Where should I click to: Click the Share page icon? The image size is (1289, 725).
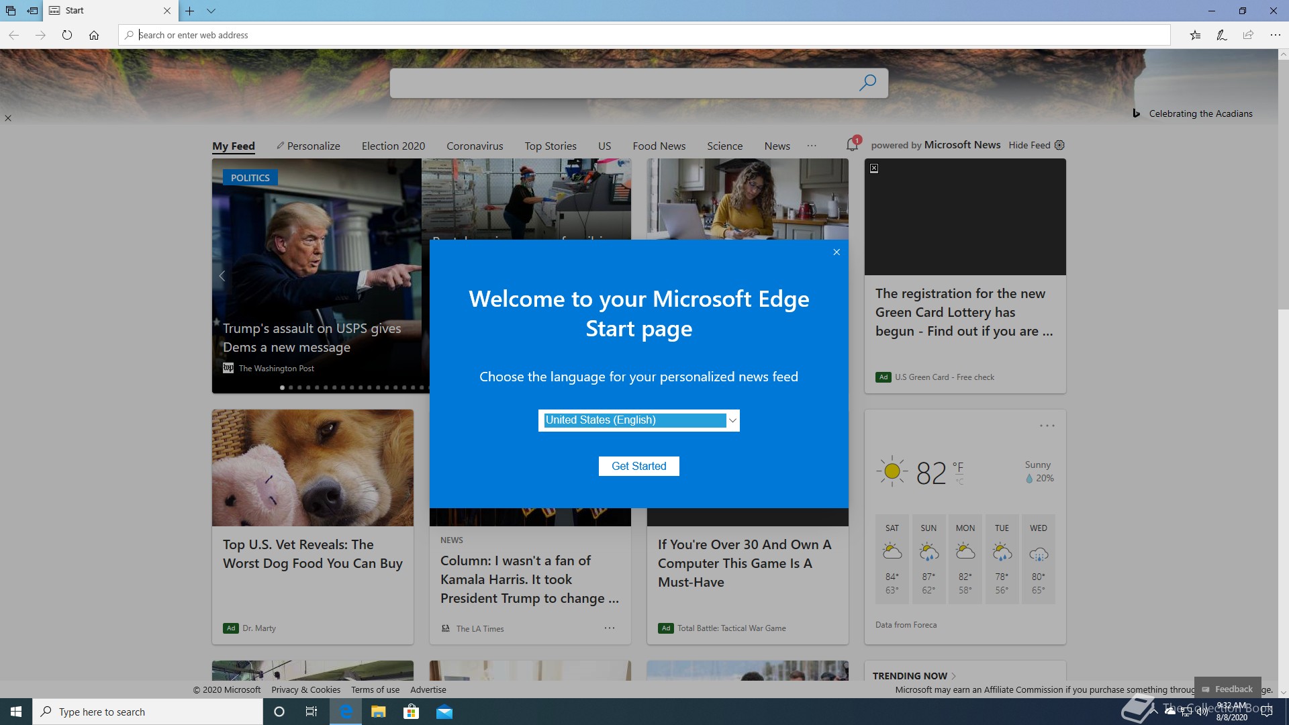(1248, 35)
